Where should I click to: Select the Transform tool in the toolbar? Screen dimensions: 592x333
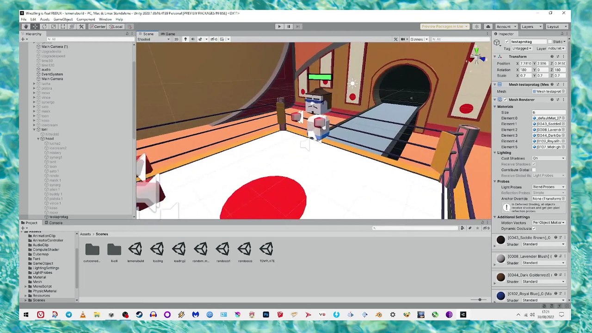[72, 26]
